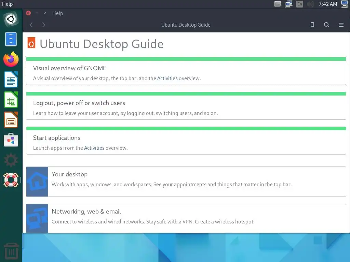Click the large Ubuntu Desktop Guide page heading
The image size is (350, 262).
coord(102,44)
